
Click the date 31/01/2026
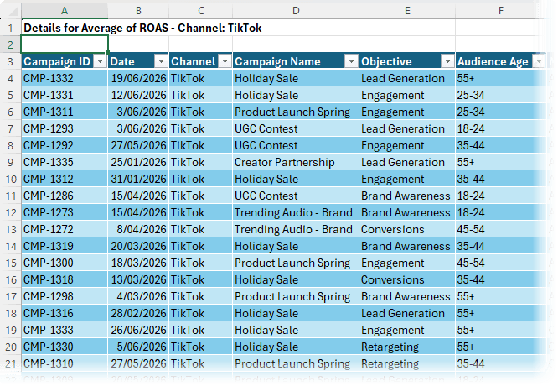click(x=138, y=179)
